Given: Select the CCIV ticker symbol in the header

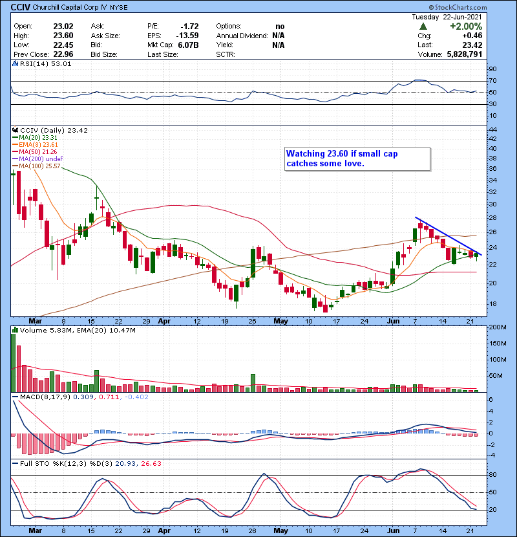Looking at the screenshot, I should [x=21, y=7].
